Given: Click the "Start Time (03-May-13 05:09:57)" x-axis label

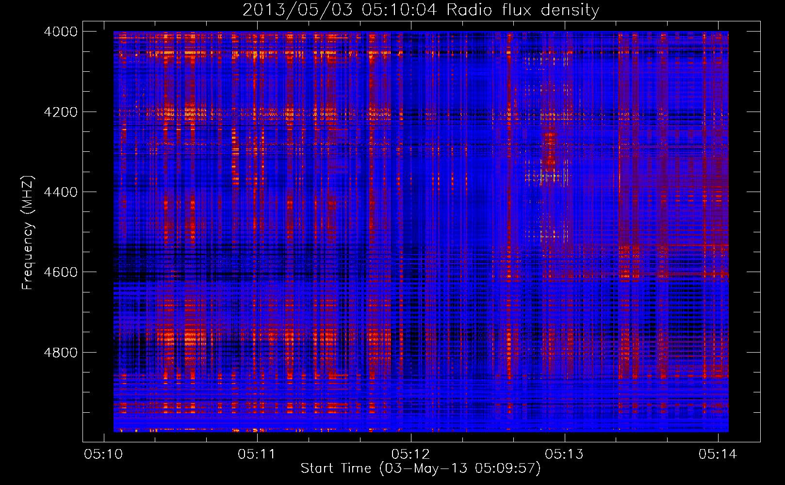Looking at the screenshot, I should (x=421, y=469).
